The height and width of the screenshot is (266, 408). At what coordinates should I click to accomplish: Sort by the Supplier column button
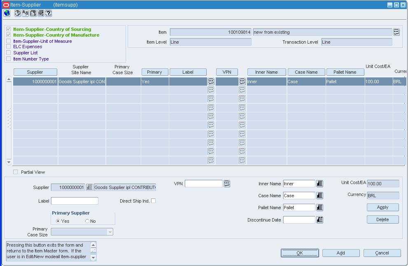click(35, 72)
